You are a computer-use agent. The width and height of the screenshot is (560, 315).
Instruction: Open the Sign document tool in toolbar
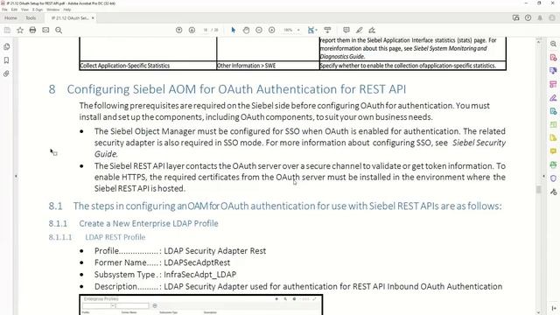pos(372,31)
